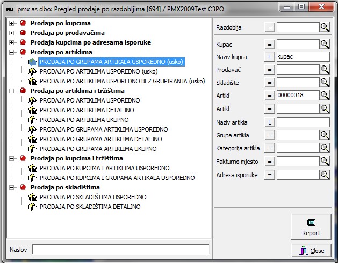
Task: Collapse Prodaja po artiklima i tržištima node
Action: pos(12,91)
